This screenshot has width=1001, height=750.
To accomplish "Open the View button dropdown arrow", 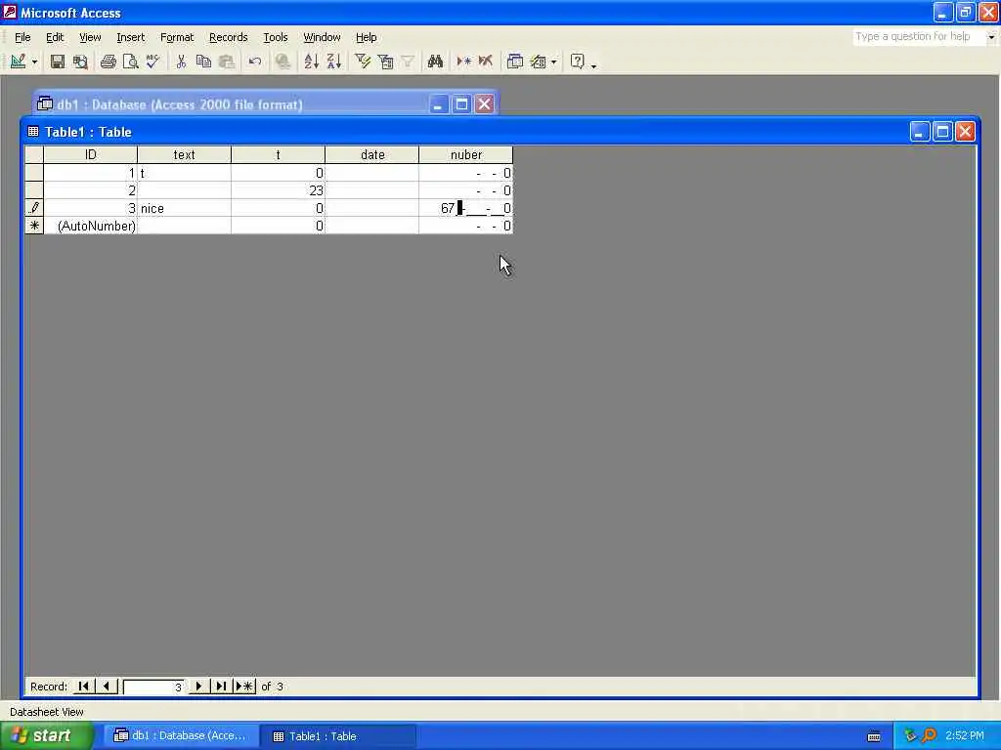I will click(34, 62).
